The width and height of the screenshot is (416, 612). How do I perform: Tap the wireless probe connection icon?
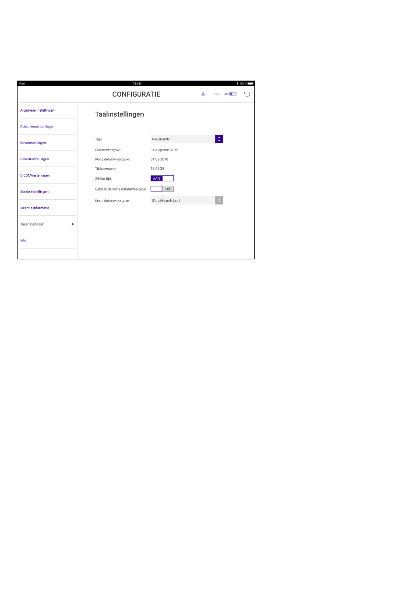tap(203, 94)
